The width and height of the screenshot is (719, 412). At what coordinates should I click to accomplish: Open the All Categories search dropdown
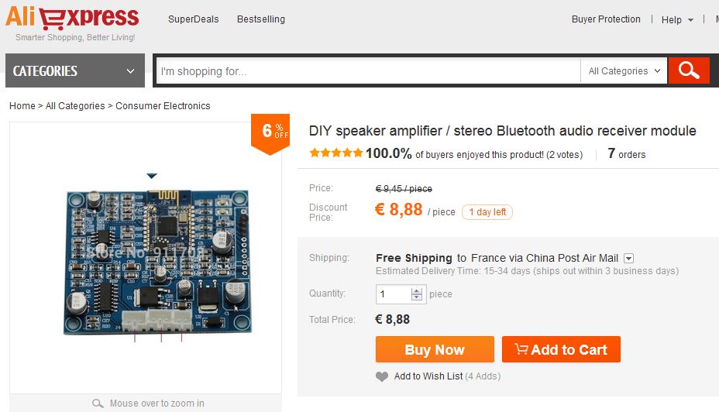(624, 71)
